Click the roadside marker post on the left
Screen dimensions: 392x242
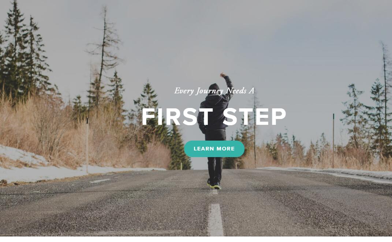[87, 145]
